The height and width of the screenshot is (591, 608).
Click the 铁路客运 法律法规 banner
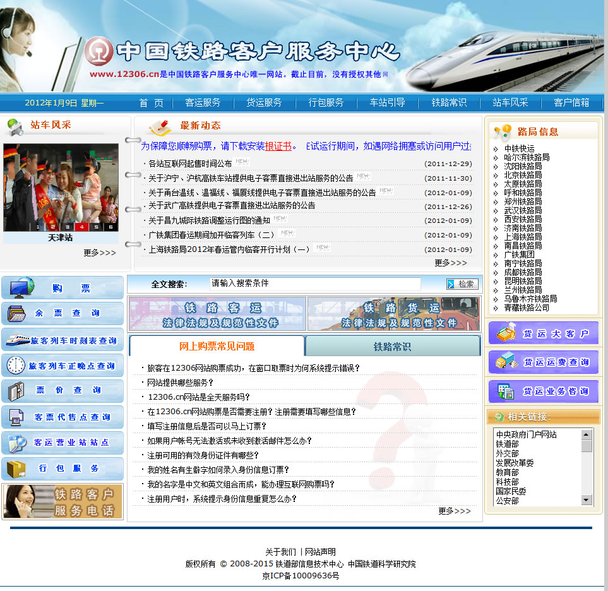[217, 314]
